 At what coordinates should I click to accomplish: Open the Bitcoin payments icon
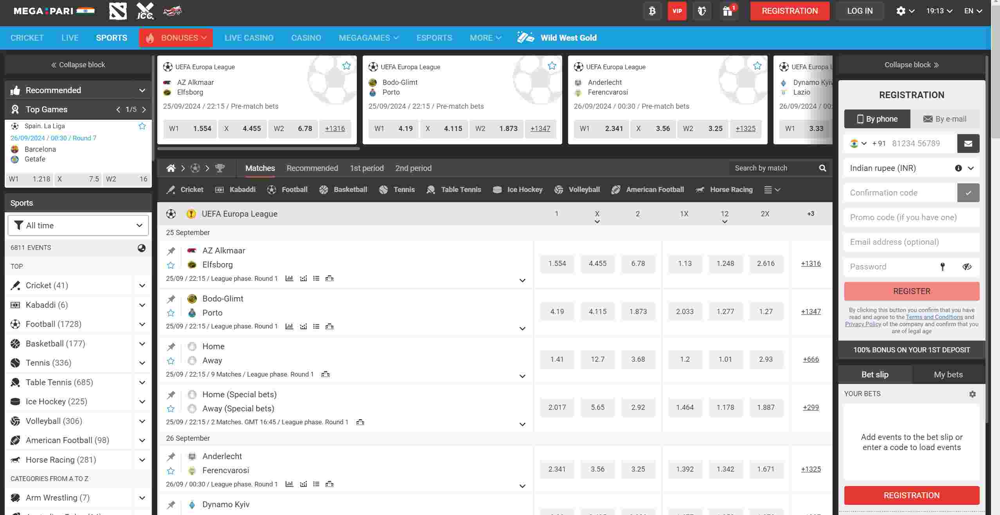click(652, 11)
